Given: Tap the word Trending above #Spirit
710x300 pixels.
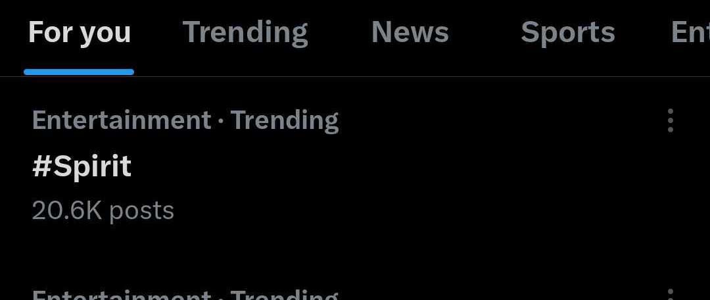Looking at the screenshot, I should click(x=285, y=120).
